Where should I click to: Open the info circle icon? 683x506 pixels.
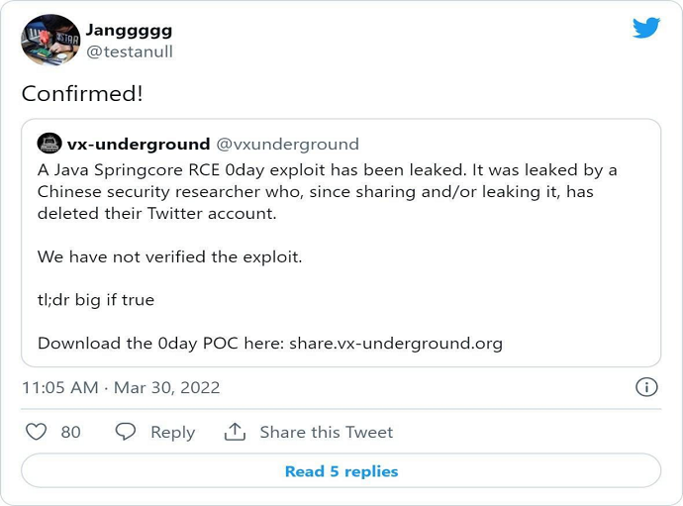pyautogui.click(x=645, y=387)
